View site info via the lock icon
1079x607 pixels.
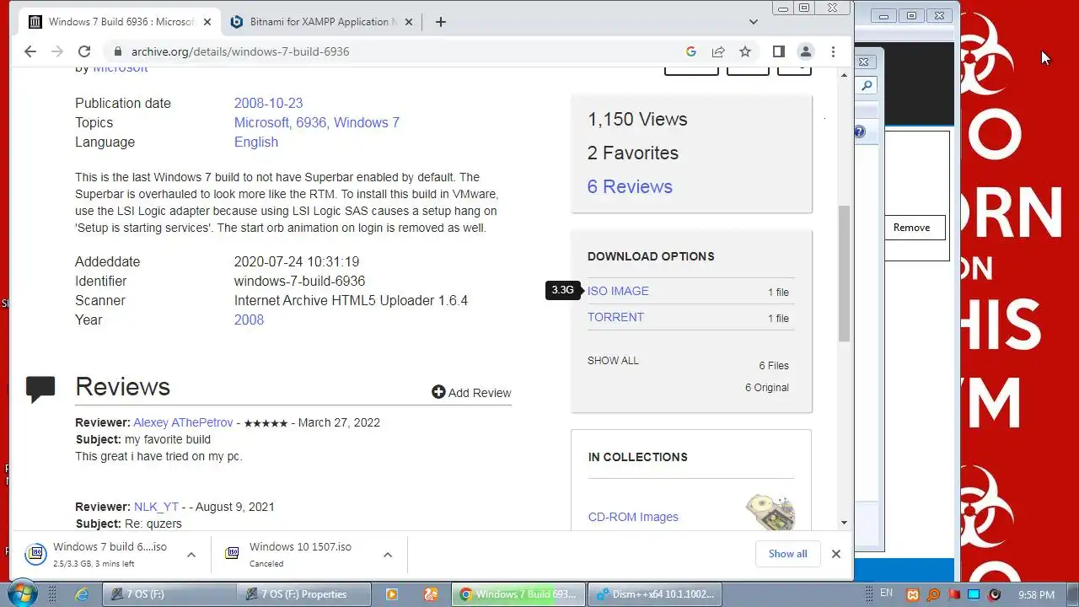coord(116,51)
